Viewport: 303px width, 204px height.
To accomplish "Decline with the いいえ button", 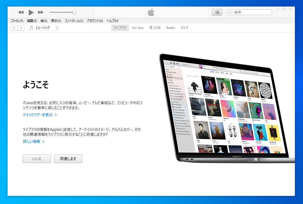I will 37,159.
